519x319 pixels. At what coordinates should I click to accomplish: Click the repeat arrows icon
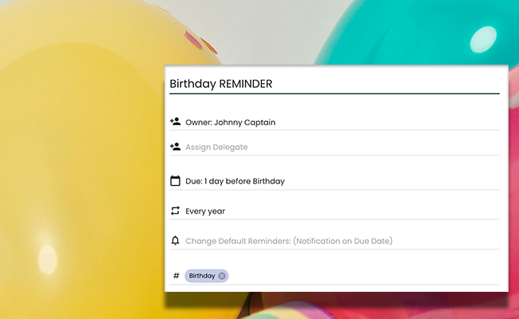pyautogui.click(x=175, y=211)
